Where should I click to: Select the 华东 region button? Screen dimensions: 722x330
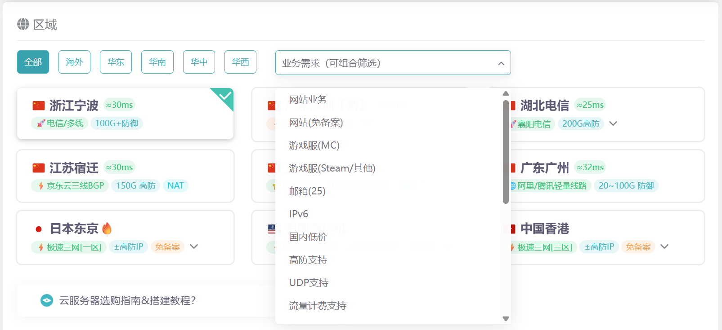point(116,62)
